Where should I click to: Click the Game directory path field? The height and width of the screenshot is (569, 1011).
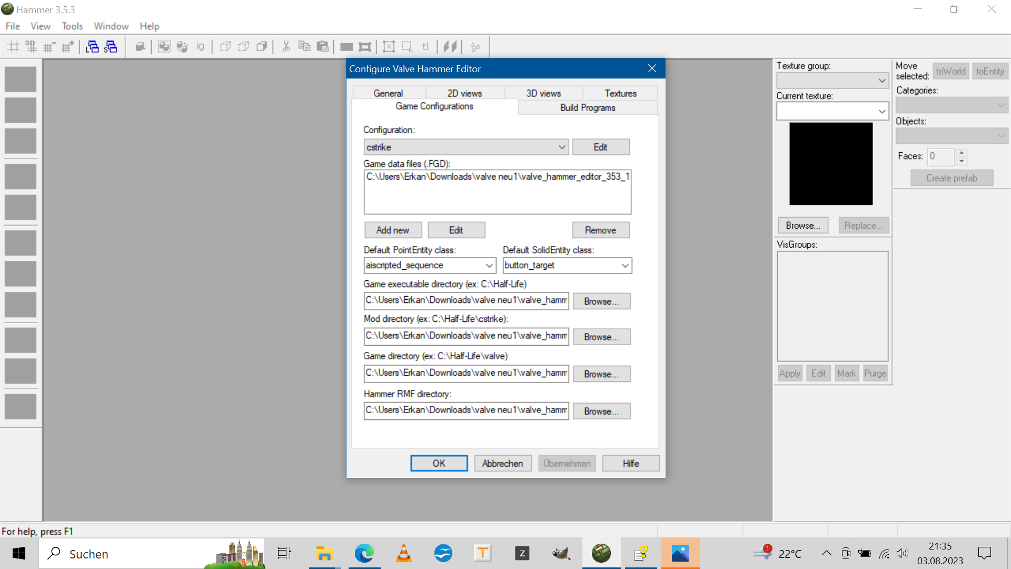coord(466,373)
